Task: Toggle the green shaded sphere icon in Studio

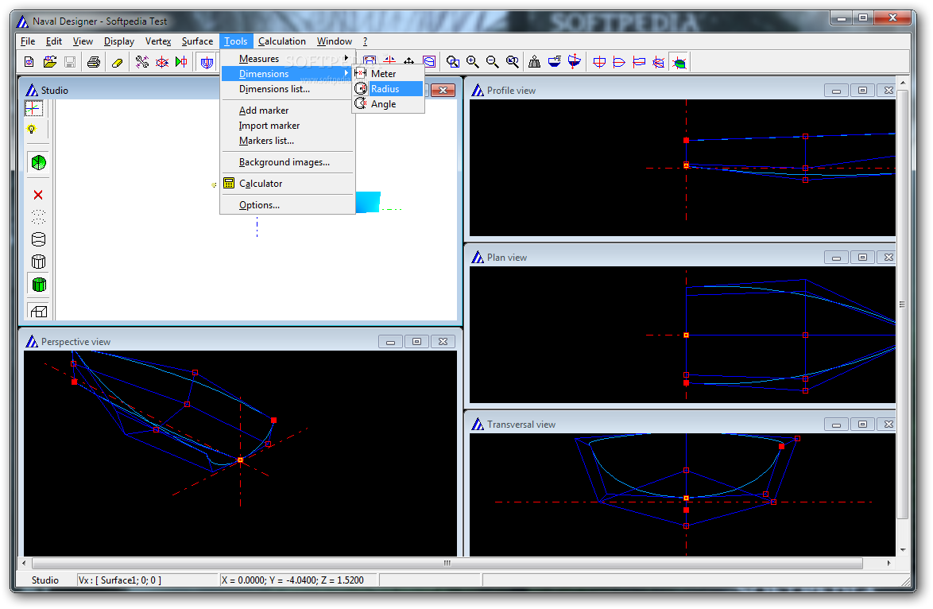Action: coord(39,162)
